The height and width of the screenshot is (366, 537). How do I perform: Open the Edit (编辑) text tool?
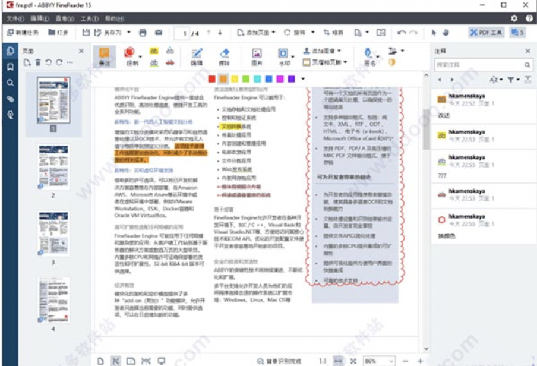pos(197,57)
